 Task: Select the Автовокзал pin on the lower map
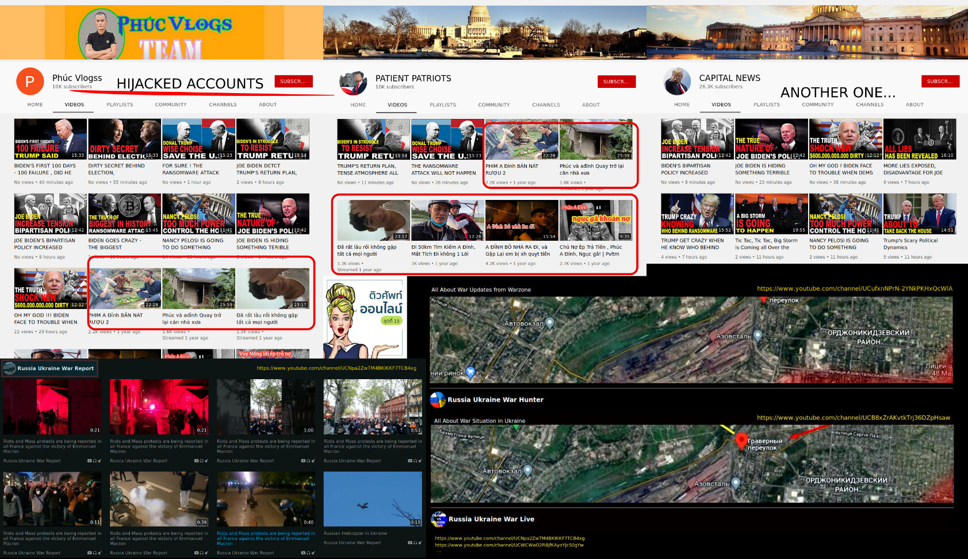(x=527, y=471)
